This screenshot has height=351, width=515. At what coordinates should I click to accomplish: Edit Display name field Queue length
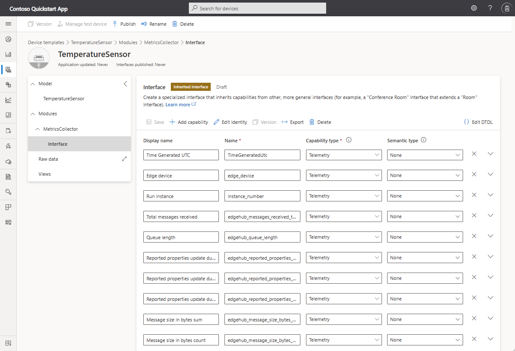tap(181, 237)
